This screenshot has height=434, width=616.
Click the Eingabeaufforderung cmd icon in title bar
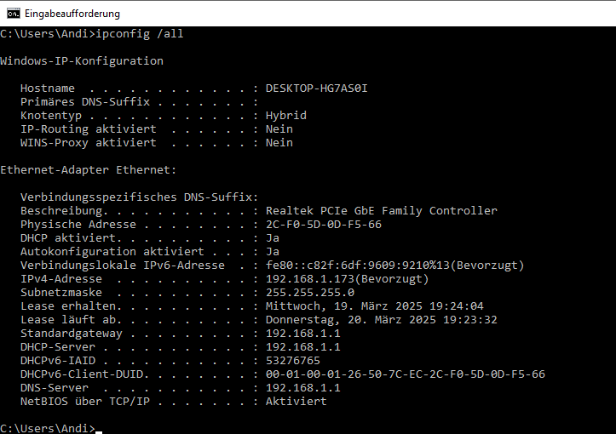(14, 14)
